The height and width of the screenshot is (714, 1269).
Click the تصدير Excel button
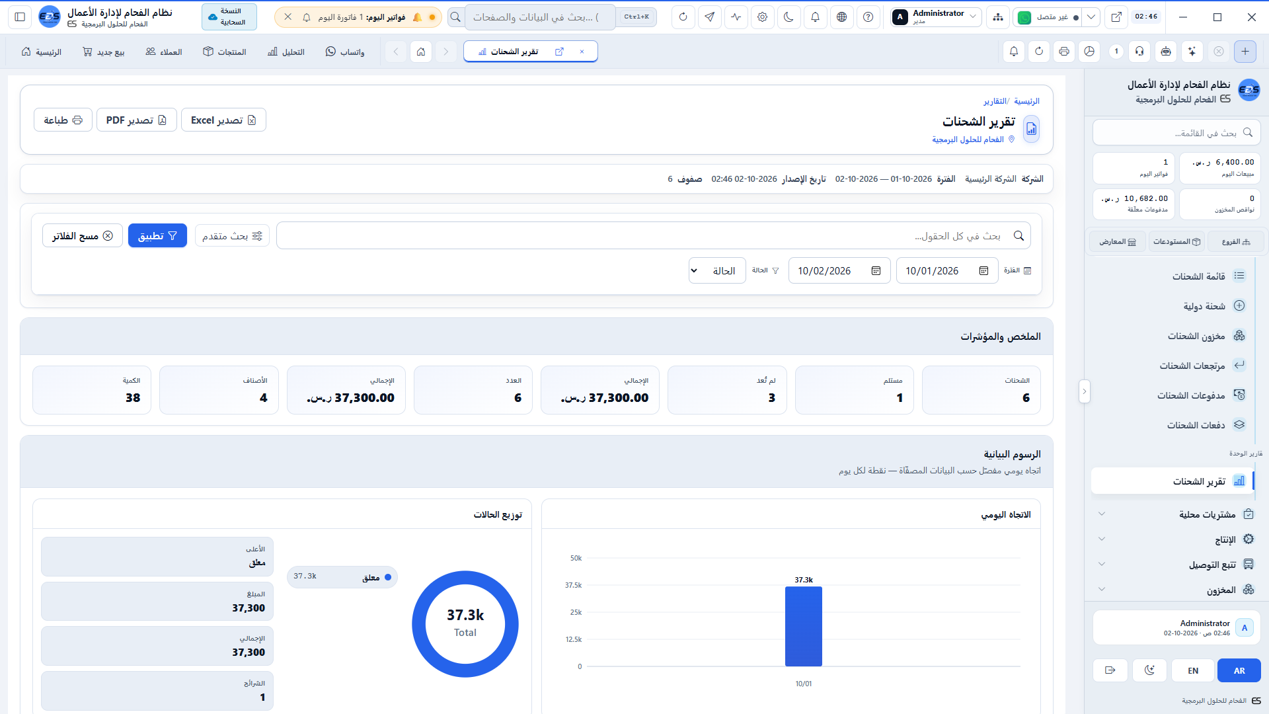[x=223, y=120]
